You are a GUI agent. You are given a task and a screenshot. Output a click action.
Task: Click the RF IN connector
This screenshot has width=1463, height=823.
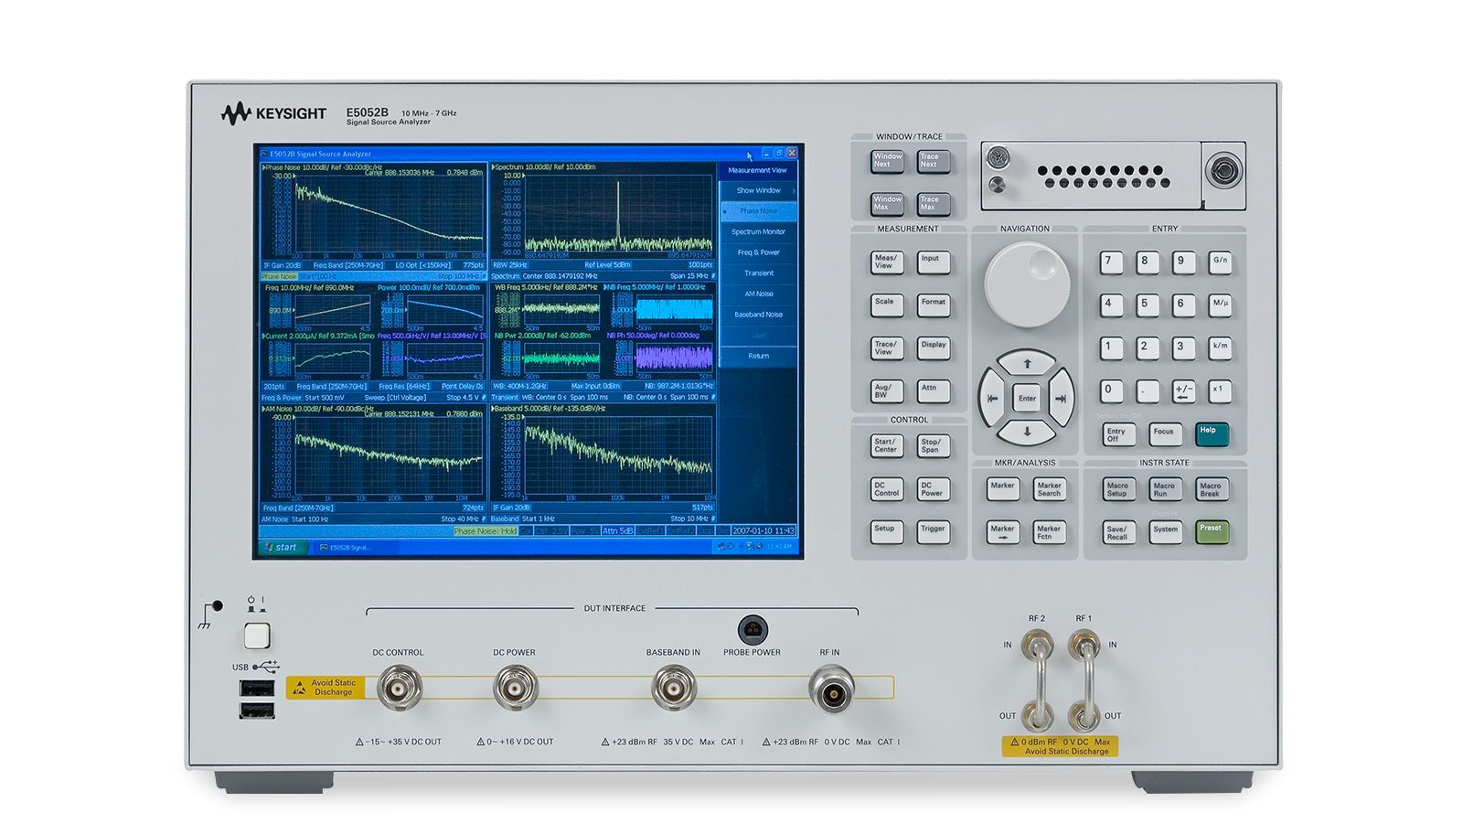point(831,689)
